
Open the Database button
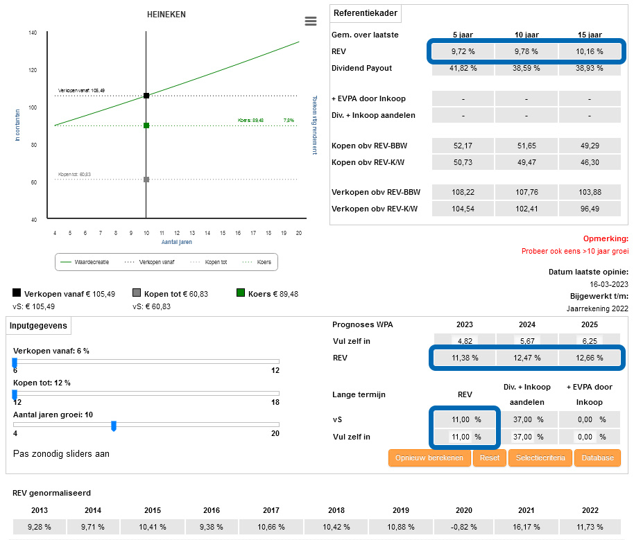point(598,458)
